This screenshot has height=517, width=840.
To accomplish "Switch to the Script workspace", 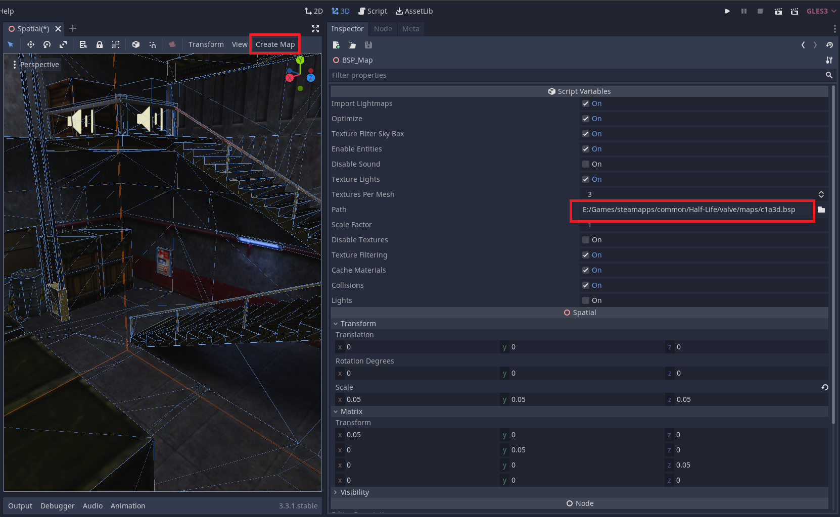I will pos(372,11).
